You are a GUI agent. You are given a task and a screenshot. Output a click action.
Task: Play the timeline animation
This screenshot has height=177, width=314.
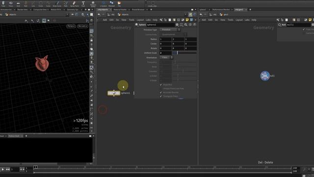(2, 170)
